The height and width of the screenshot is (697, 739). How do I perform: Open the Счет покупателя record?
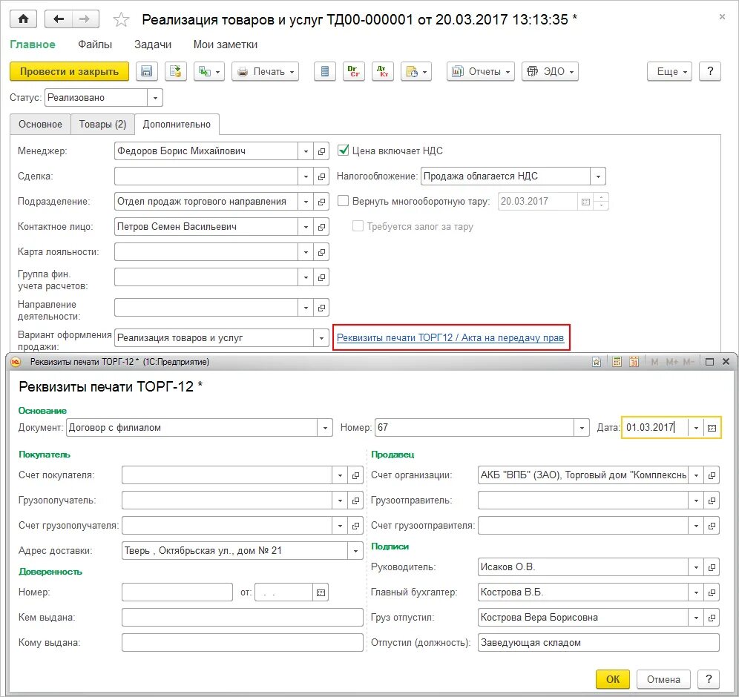tap(355, 475)
